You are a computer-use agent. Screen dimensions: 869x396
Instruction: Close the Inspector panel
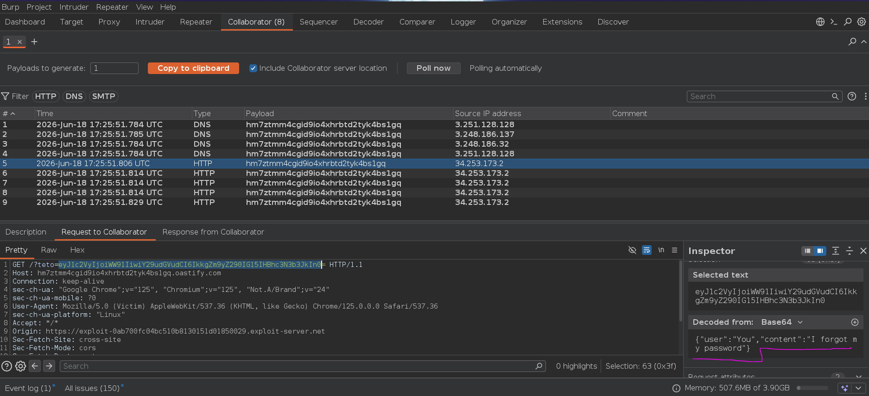[x=863, y=251]
